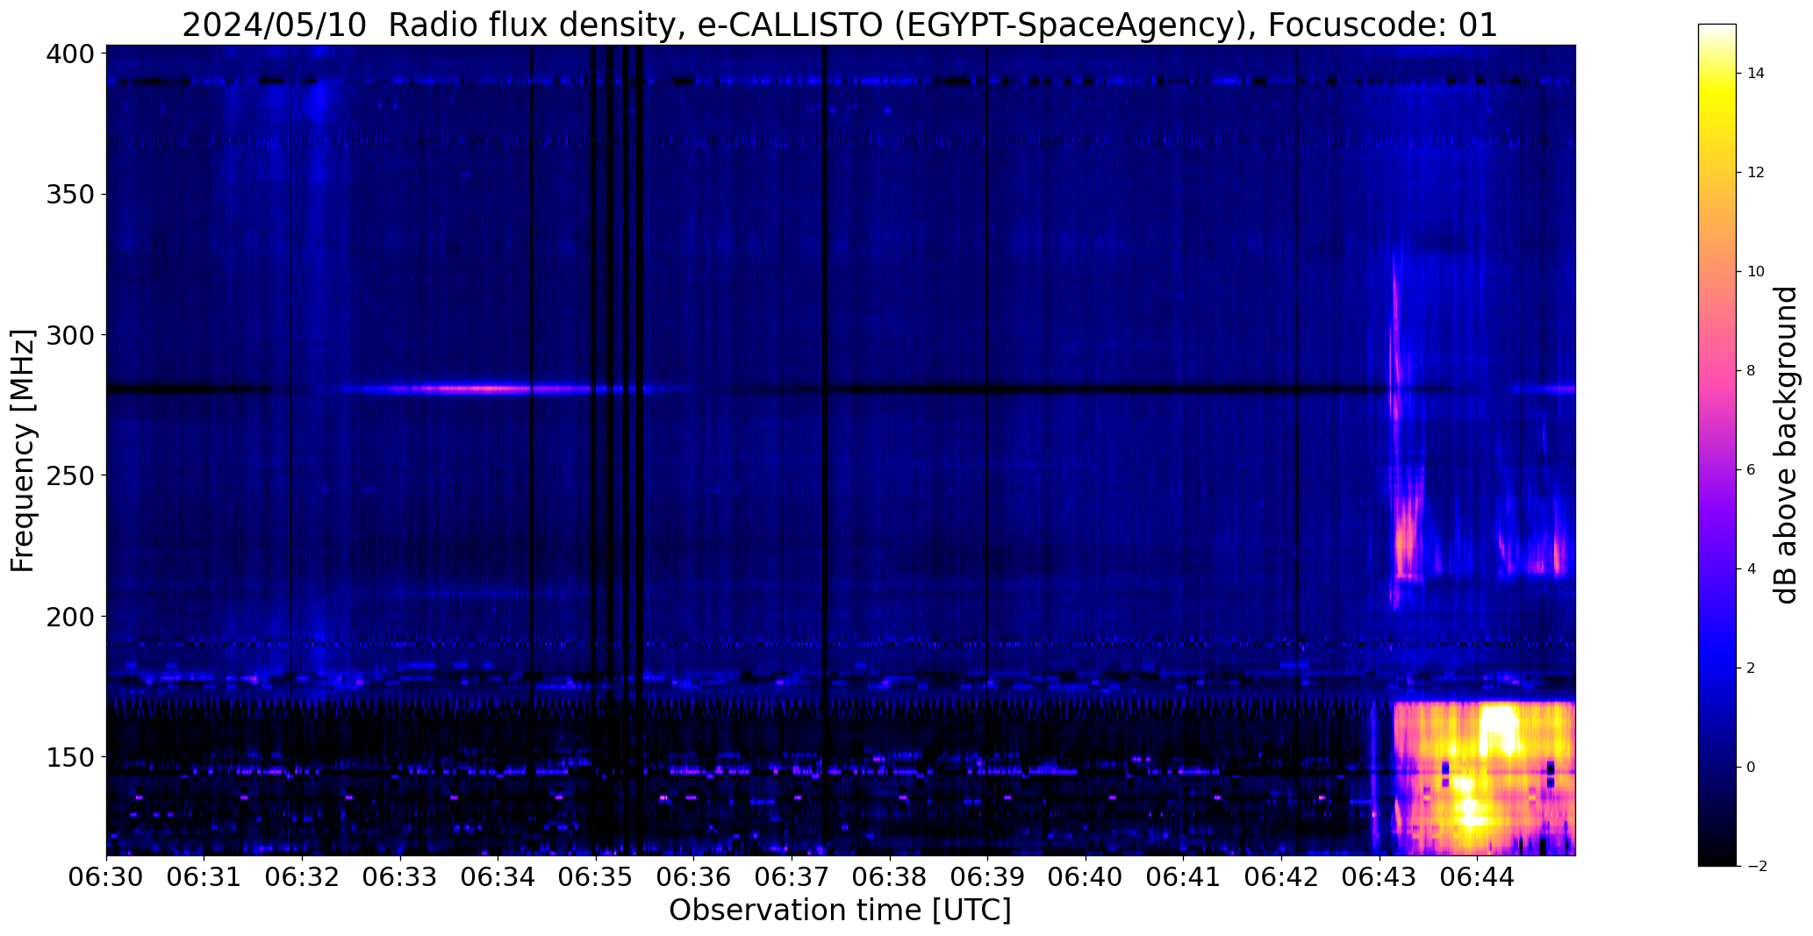Click the 06:41 time tick label
Viewport: 1813px width, 936px height.
pos(1184,875)
